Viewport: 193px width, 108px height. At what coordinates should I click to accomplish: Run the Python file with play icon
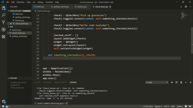(x=181, y=7)
